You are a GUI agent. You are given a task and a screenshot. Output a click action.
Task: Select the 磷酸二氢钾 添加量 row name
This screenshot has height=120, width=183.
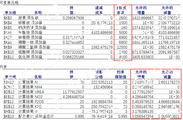click(34, 47)
